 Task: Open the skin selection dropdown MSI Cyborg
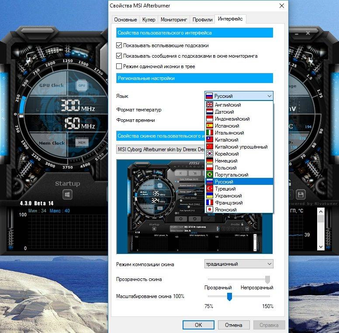tap(160, 149)
